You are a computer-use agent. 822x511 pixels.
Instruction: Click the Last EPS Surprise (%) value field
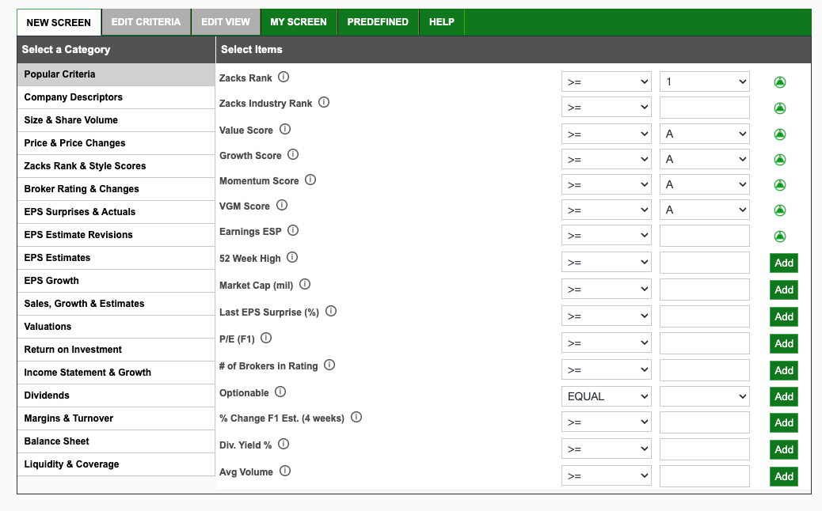[704, 316]
